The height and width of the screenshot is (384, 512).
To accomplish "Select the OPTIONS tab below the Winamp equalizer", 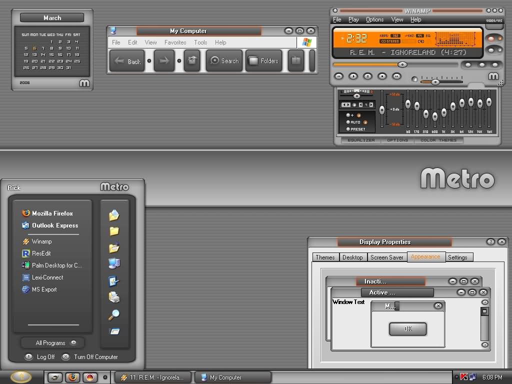I will [x=397, y=140].
